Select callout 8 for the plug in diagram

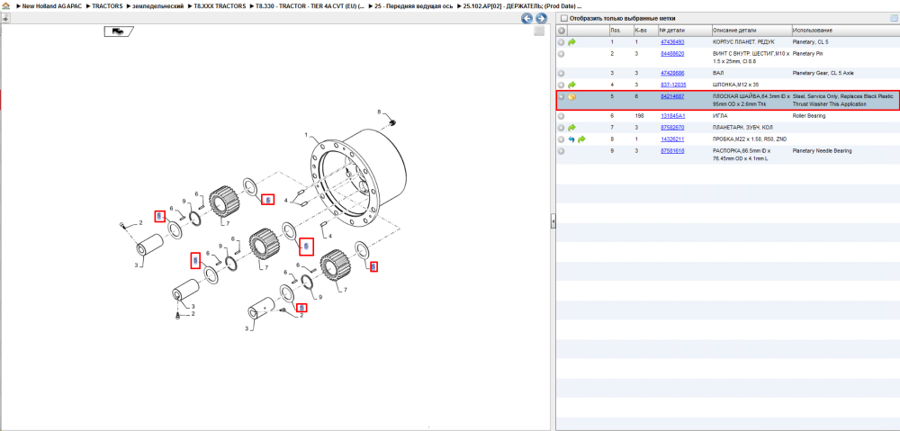coord(380,112)
